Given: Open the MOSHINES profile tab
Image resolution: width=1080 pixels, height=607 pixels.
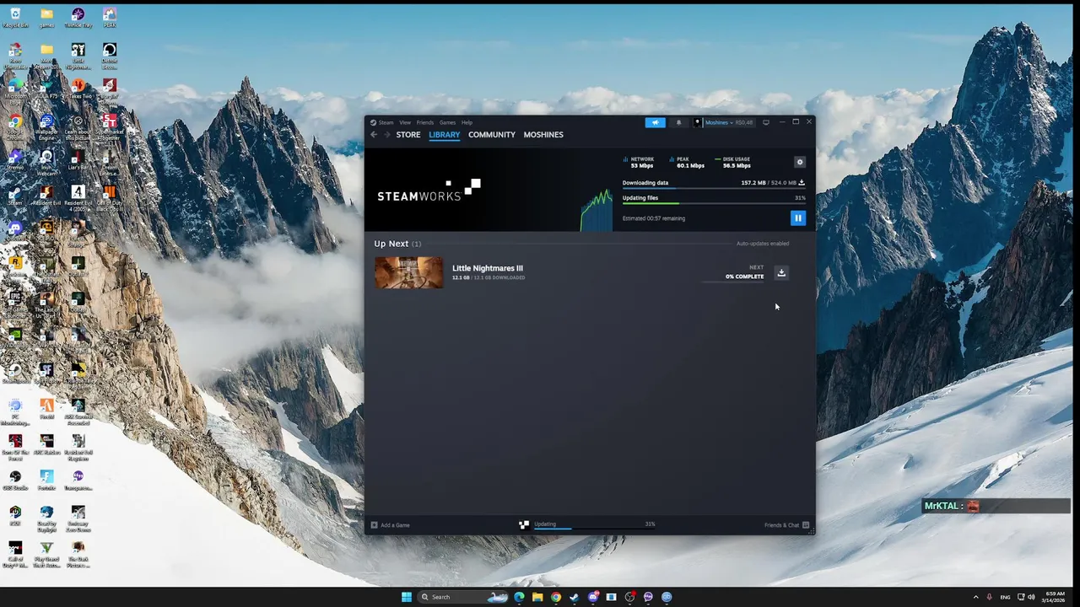Looking at the screenshot, I should pos(543,135).
